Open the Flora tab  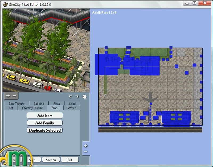coord(56,104)
